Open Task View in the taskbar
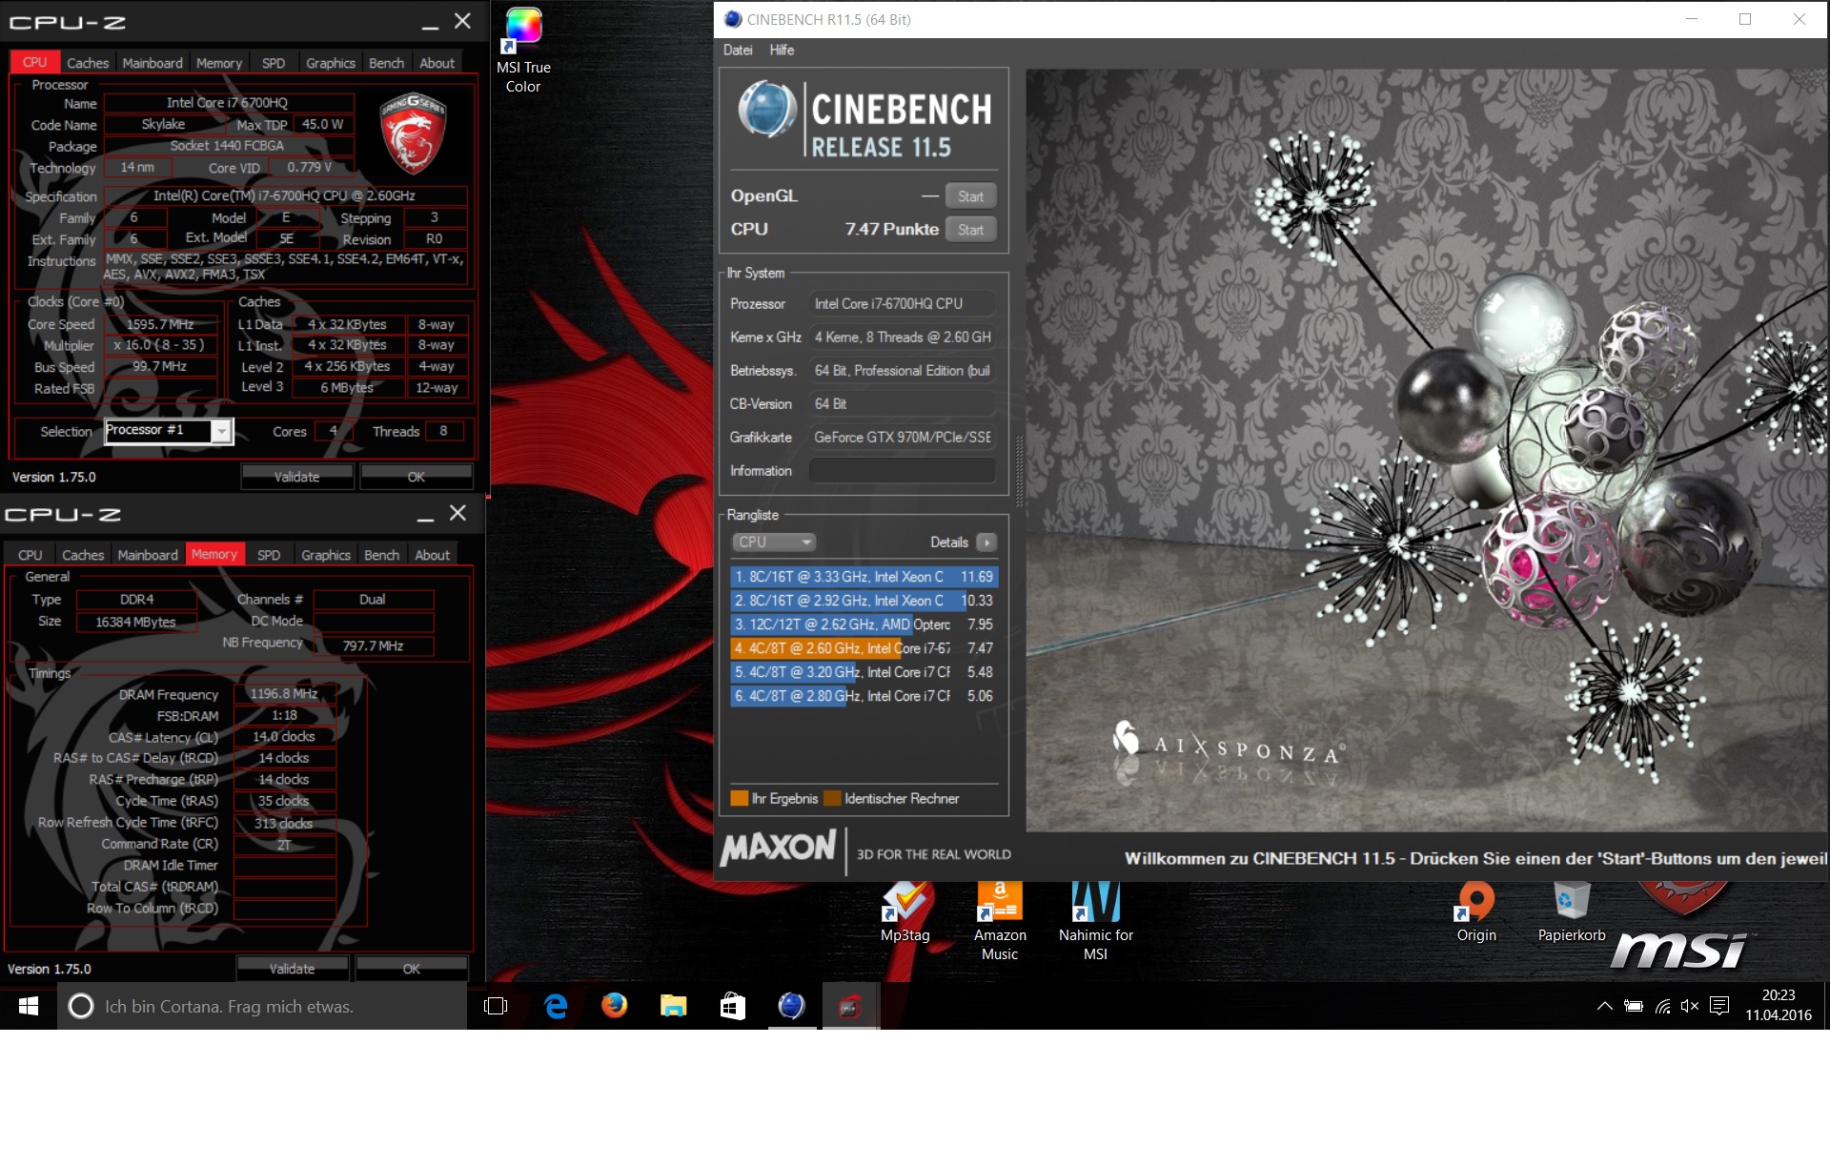The height and width of the screenshot is (1167, 1830). point(496,1006)
